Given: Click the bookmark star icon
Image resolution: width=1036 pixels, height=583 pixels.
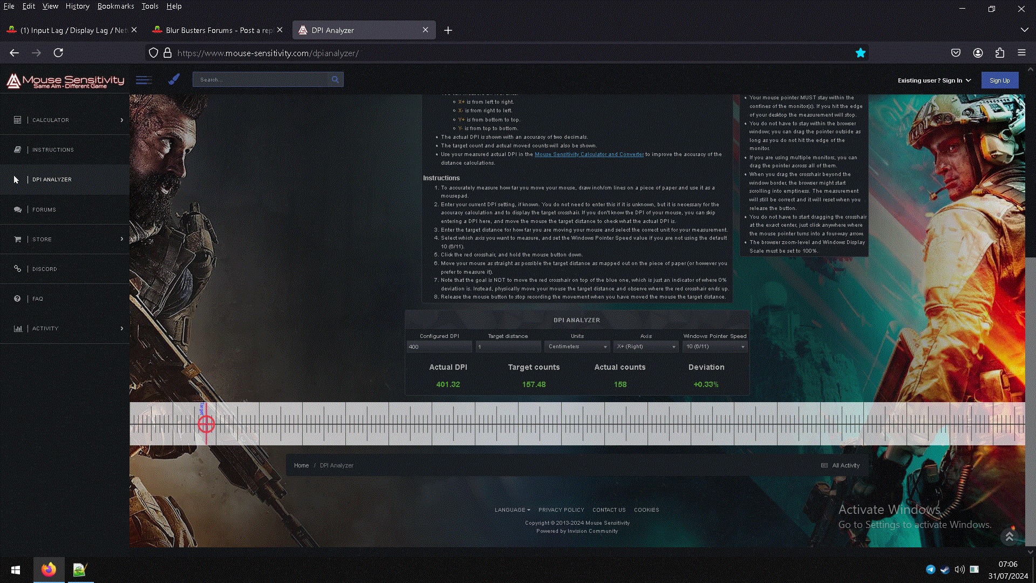Looking at the screenshot, I should click(860, 53).
